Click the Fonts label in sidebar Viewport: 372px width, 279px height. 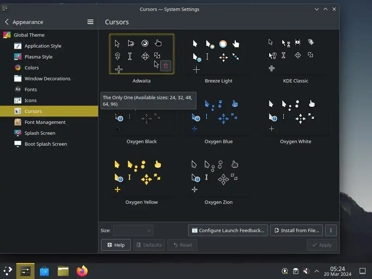click(x=31, y=89)
